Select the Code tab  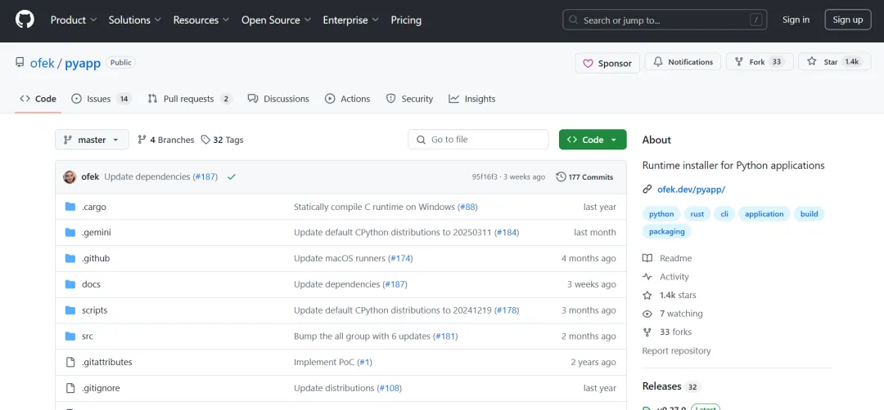point(38,99)
